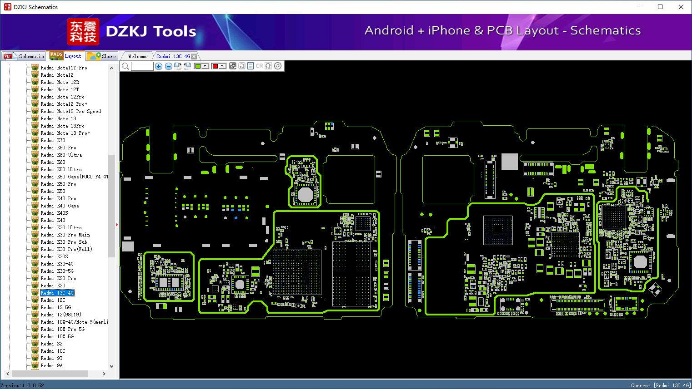This screenshot has width=692, height=389.
Task: Maximize the DZKJ Schematics window
Action: pyautogui.click(x=660, y=7)
